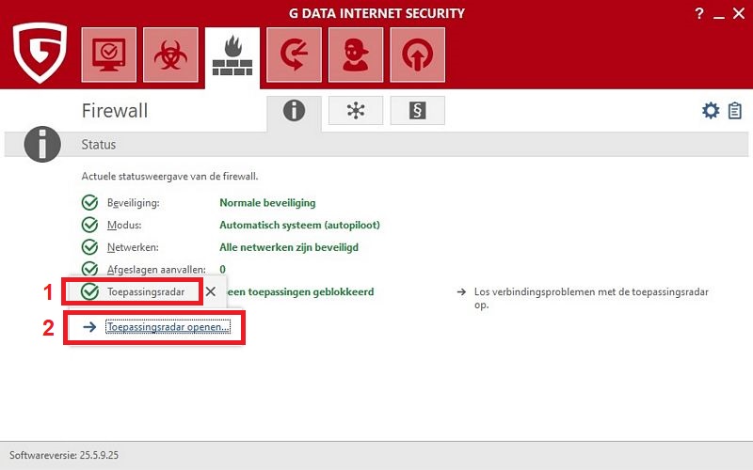The width and height of the screenshot is (753, 470).
Task: Open the parental controls child icon
Action: point(356,55)
